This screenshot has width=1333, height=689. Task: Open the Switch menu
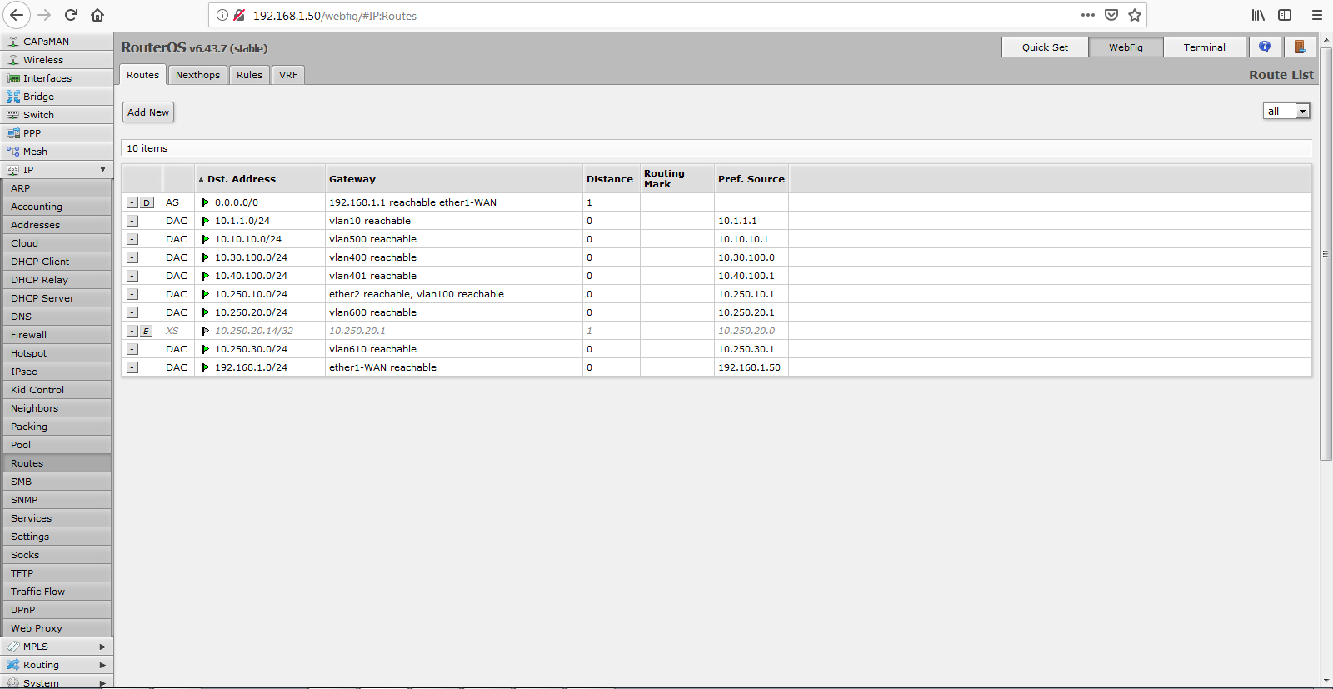[57, 115]
